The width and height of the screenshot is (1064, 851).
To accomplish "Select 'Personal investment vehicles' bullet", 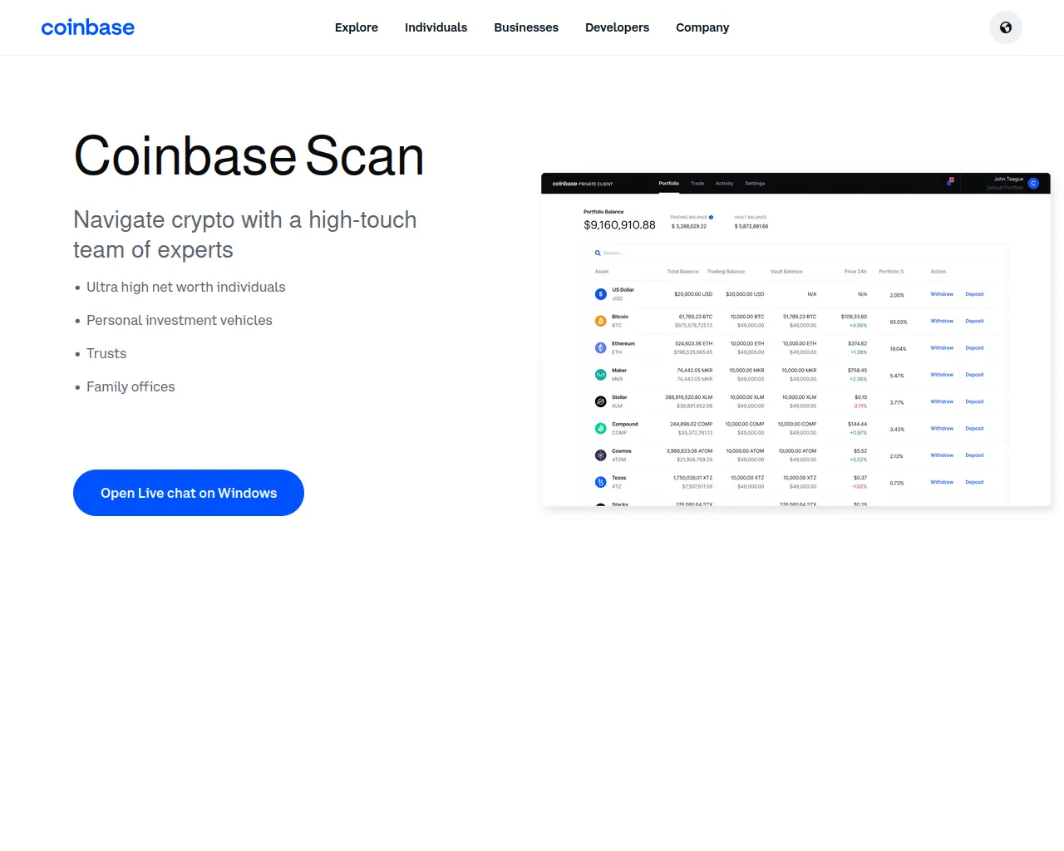I will click(x=180, y=320).
